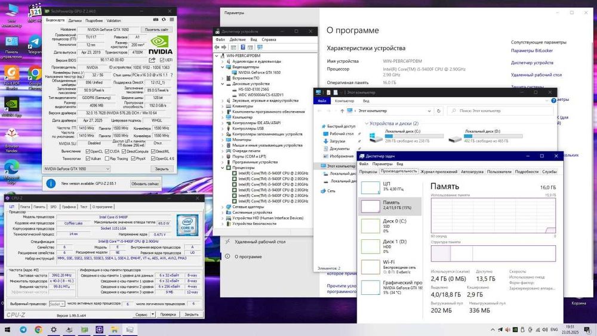597x336 pixels.
Task: Collapse the Устройства и диски group in Explorer
Action: pyautogui.click(x=367, y=124)
